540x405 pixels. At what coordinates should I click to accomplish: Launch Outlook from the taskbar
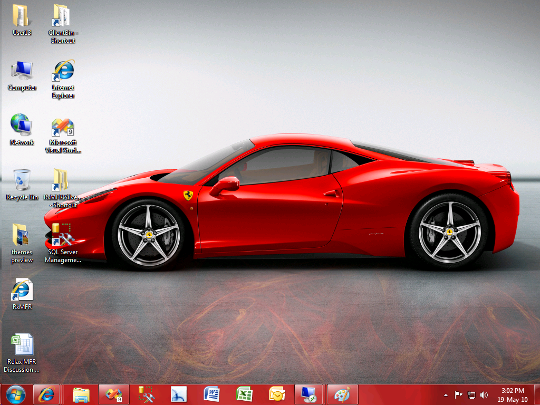276,394
